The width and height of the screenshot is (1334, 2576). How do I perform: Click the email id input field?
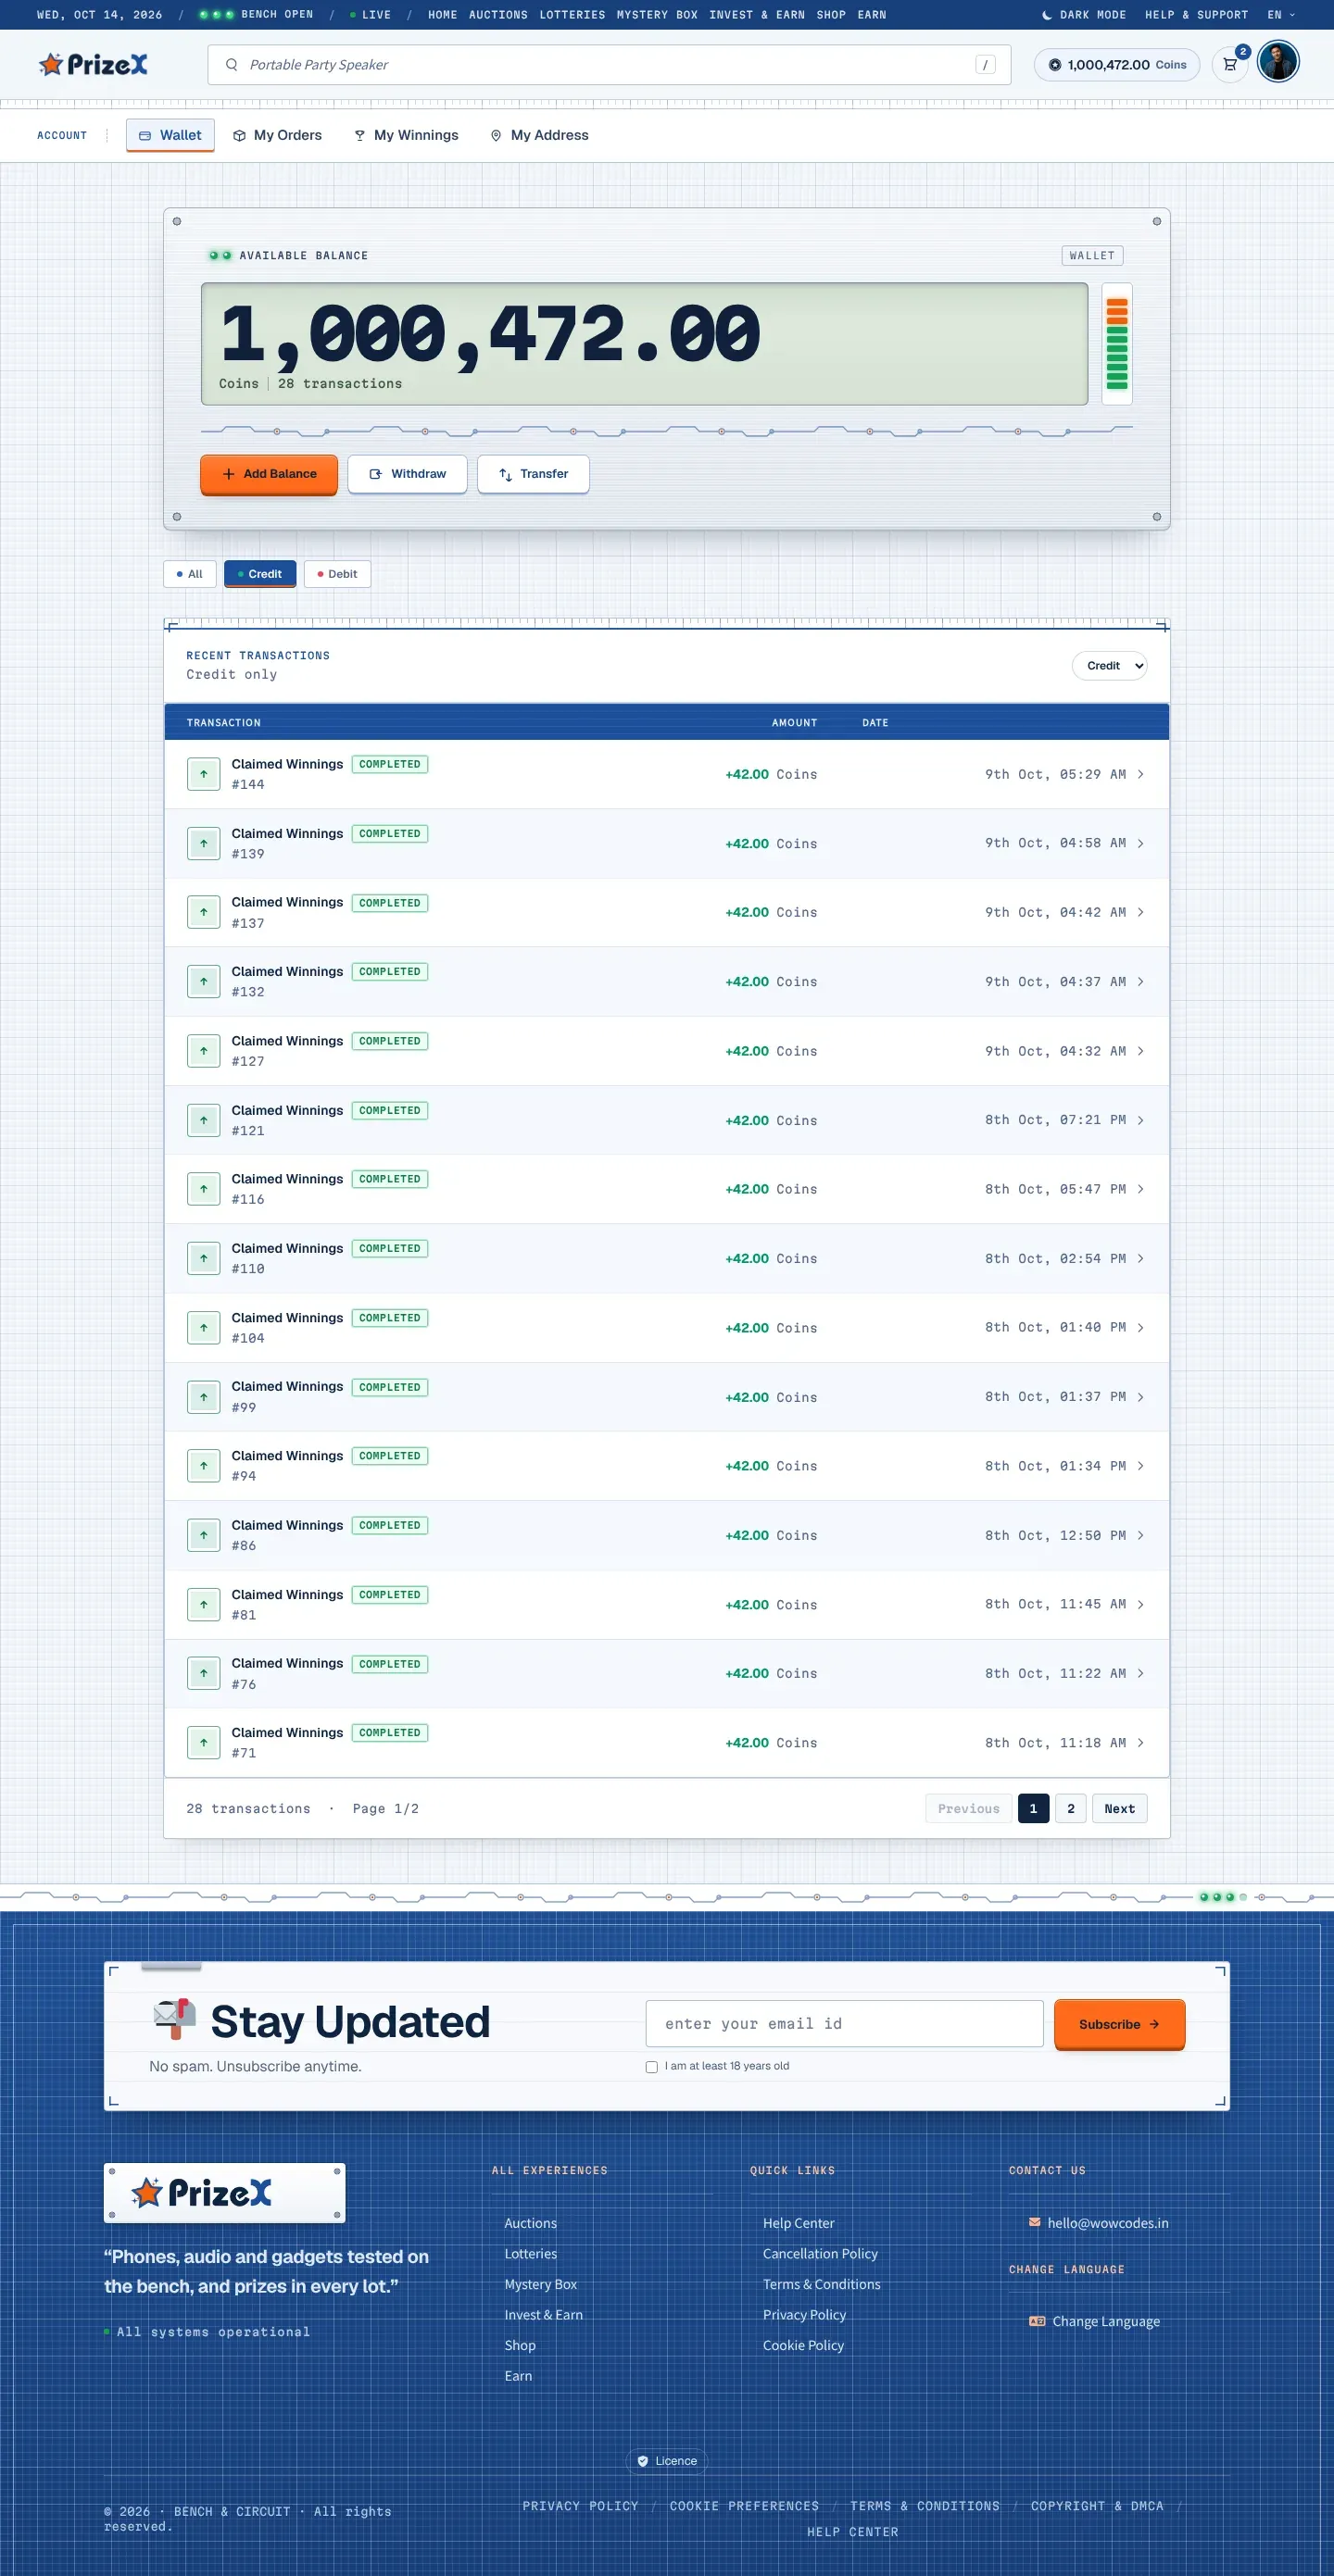coord(845,2024)
